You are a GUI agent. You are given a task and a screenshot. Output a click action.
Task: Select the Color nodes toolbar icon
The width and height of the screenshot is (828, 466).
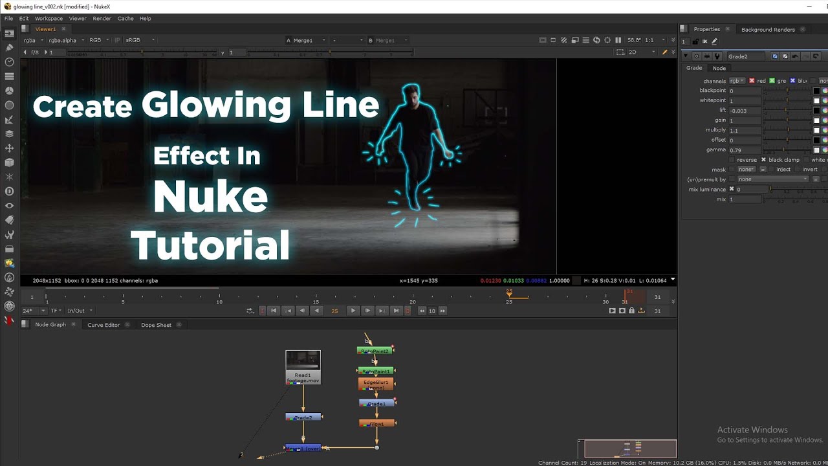tap(9, 91)
